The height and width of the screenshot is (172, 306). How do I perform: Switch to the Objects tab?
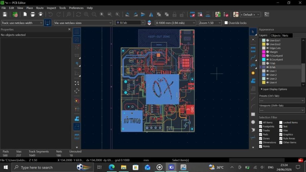[x=276, y=35]
